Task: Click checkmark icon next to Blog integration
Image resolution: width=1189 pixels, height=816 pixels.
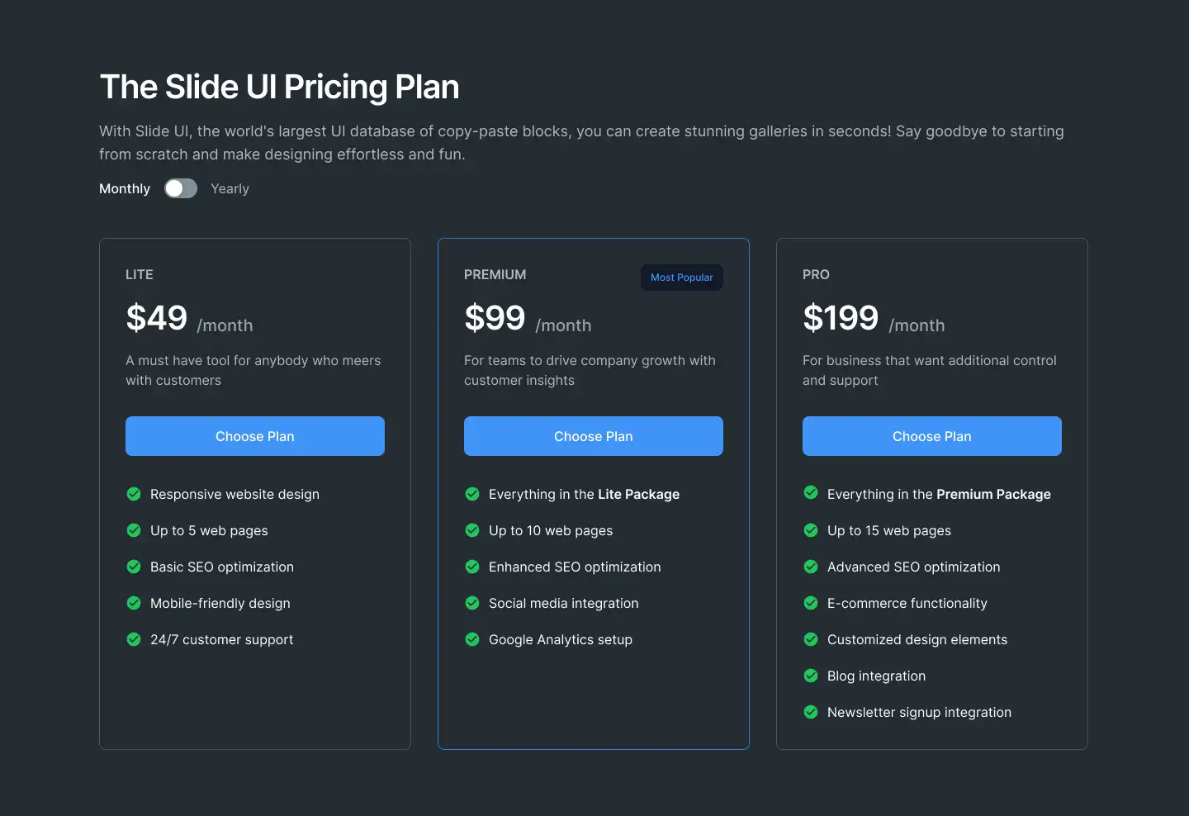Action: pyautogui.click(x=811, y=676)
